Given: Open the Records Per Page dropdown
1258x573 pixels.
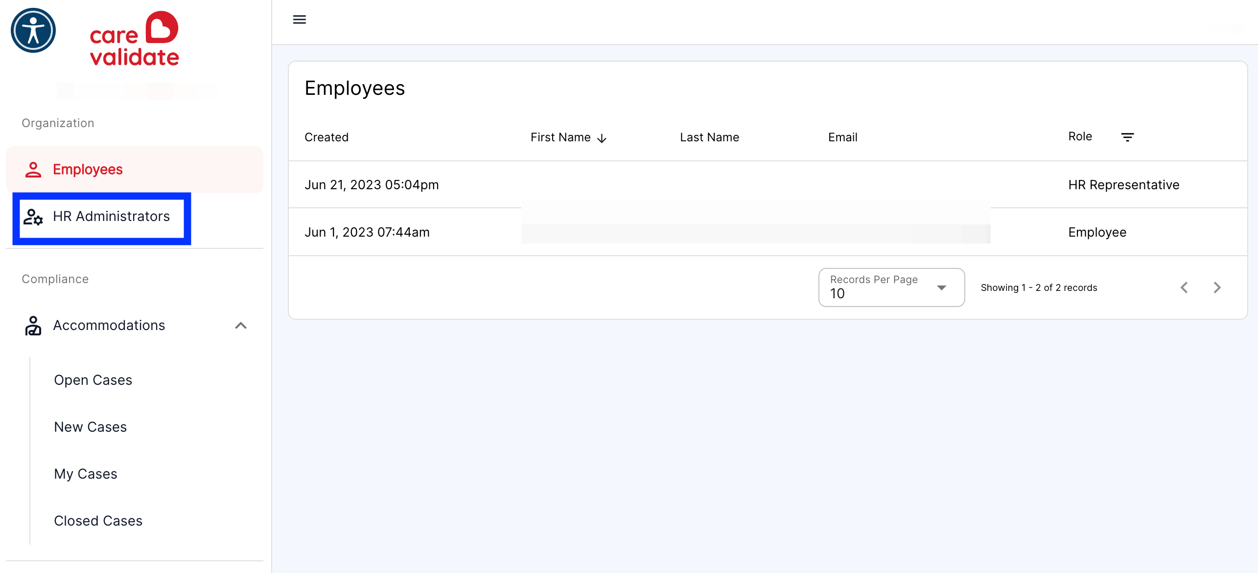Looking at the screenshot, I should (891, 287).
